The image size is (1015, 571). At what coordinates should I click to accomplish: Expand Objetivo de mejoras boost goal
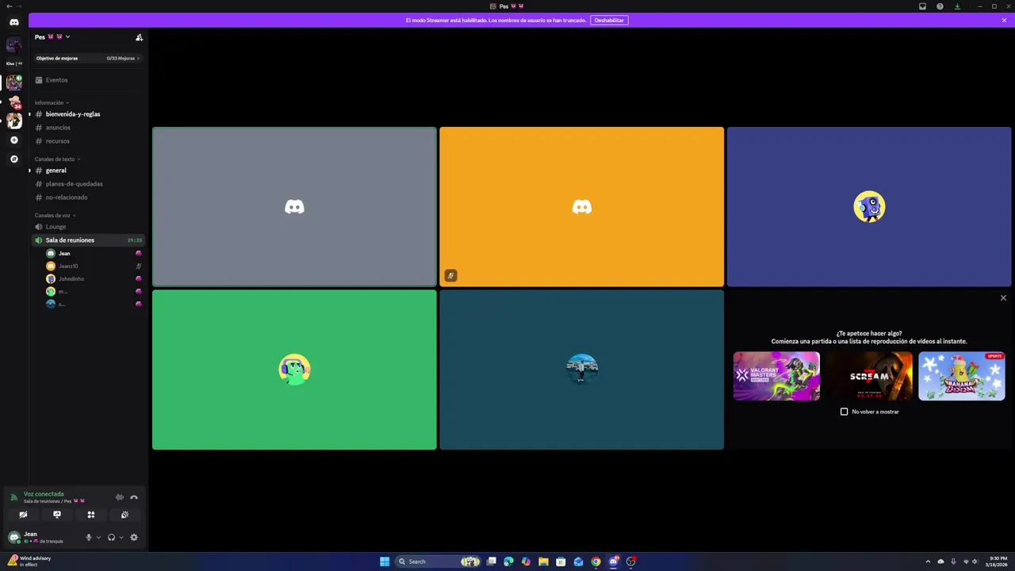pyautogui.click(x=87, y=58)
